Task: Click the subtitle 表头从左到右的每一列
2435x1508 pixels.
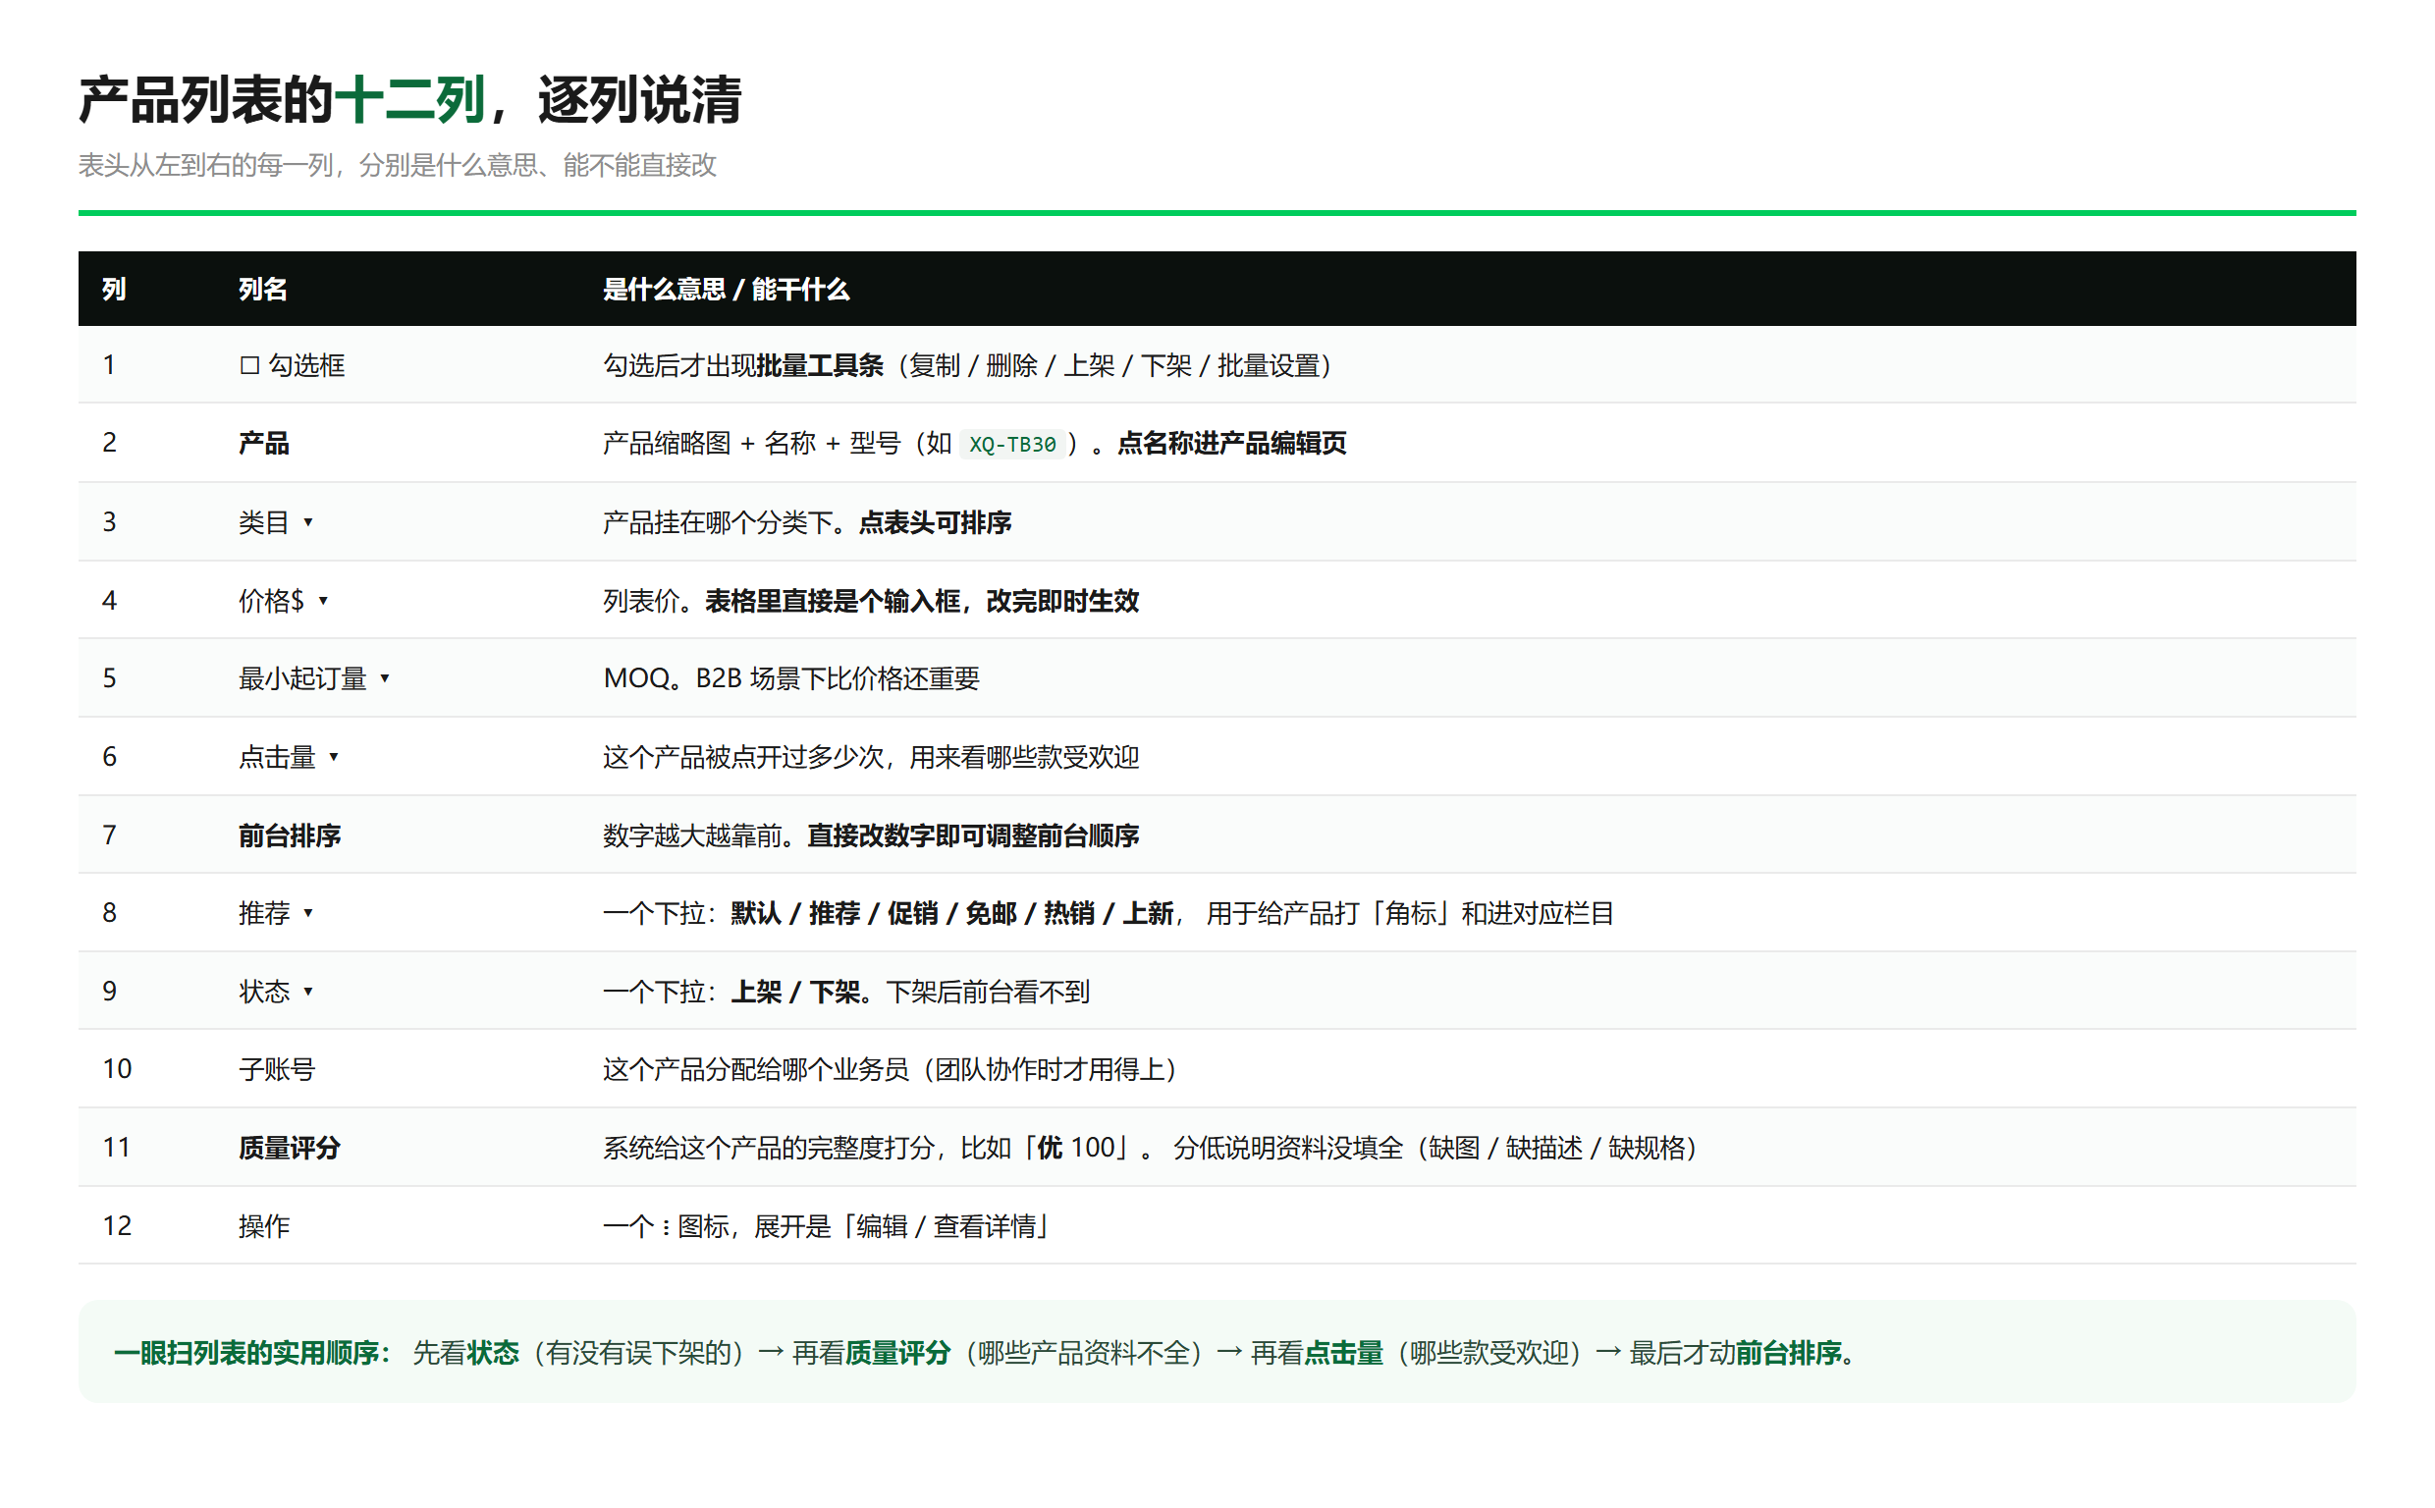Action: (x=205, y=165)
